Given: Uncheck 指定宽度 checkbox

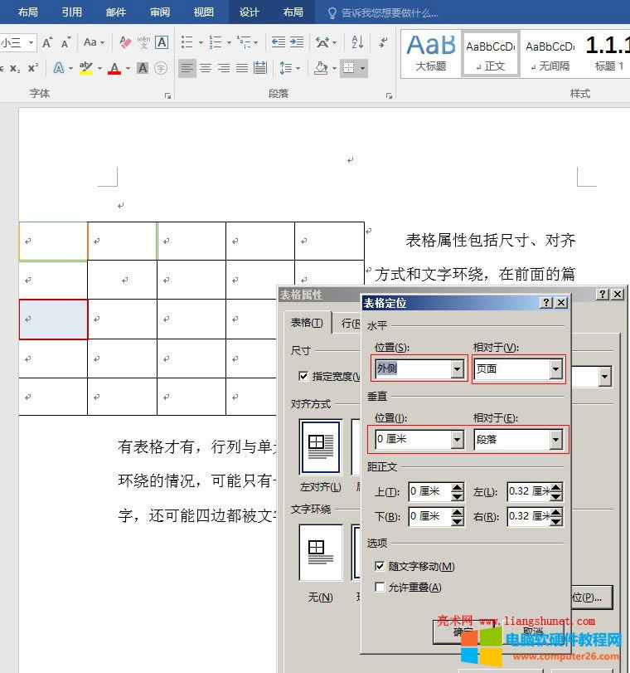Looking at the screenshot, I should pyautogui.click(x=303, y=376).
